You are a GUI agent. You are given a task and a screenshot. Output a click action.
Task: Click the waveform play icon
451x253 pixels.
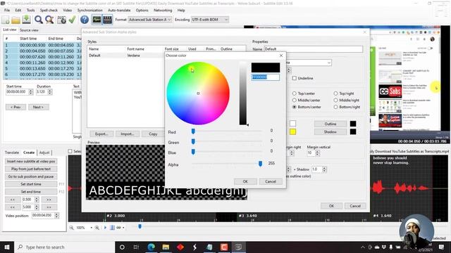[105, 228]
